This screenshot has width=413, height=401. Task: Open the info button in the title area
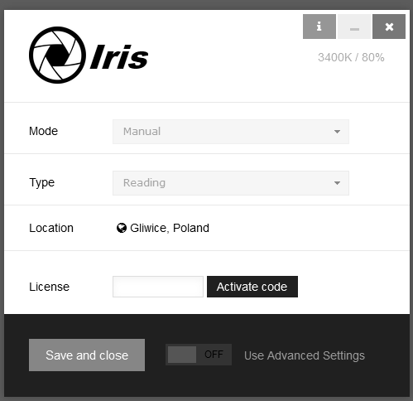click(319, 27)
